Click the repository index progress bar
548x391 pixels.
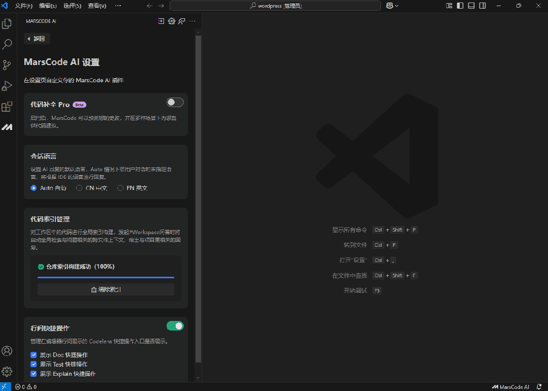pyautogui.click(x=106, y=277)
